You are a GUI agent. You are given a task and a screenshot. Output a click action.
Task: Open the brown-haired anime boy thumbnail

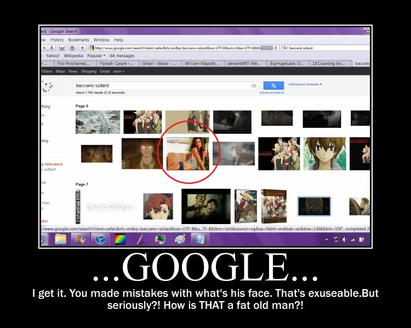325,154
